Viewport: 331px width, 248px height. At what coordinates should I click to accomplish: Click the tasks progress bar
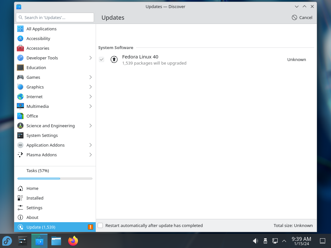pyautogui.click(x=55, y=179)
